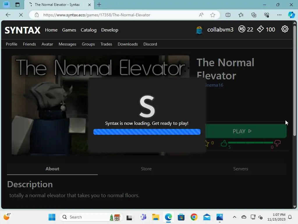Click the SYNTAX logo
Viewport: 298px width, 224px height.
pos(22,30)
